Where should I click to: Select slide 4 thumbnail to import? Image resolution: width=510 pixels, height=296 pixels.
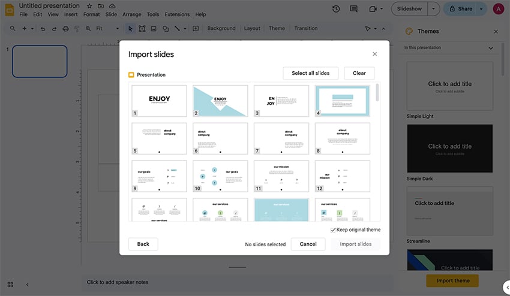point(343,101)
